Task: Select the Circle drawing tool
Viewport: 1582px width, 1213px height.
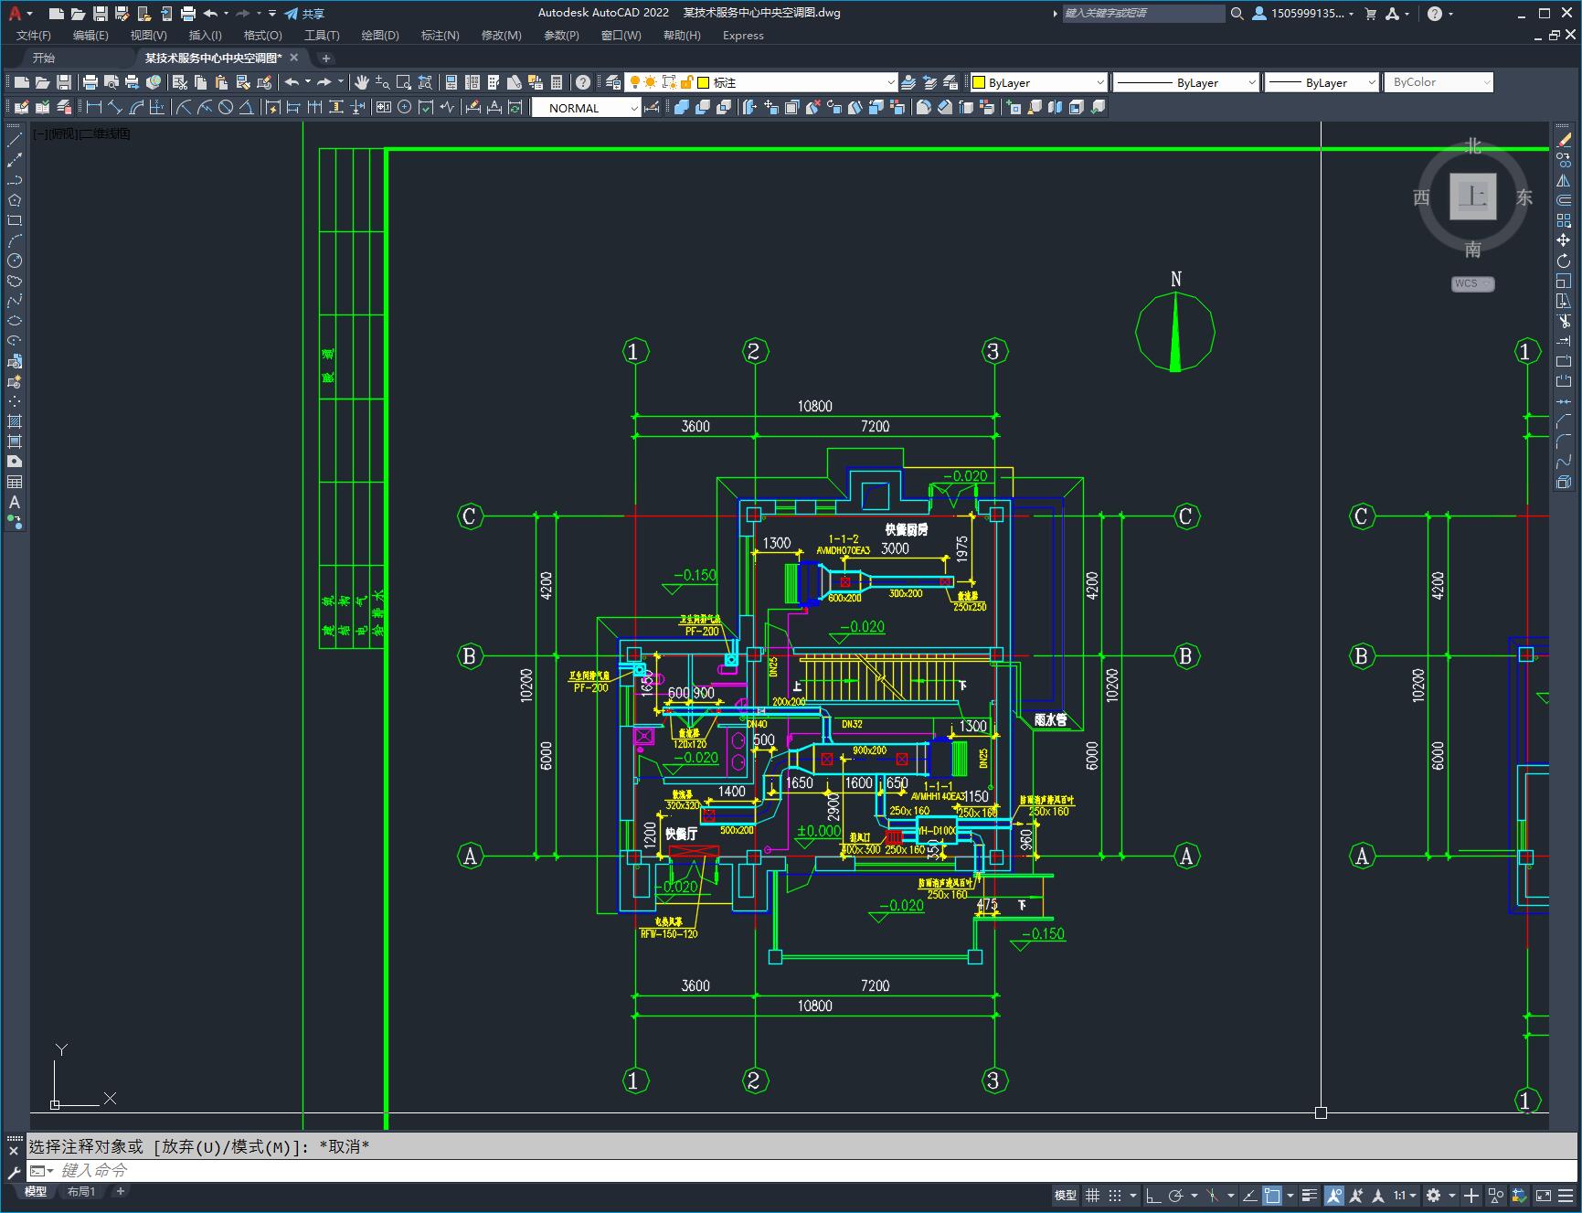Action: tap(15, 261)
